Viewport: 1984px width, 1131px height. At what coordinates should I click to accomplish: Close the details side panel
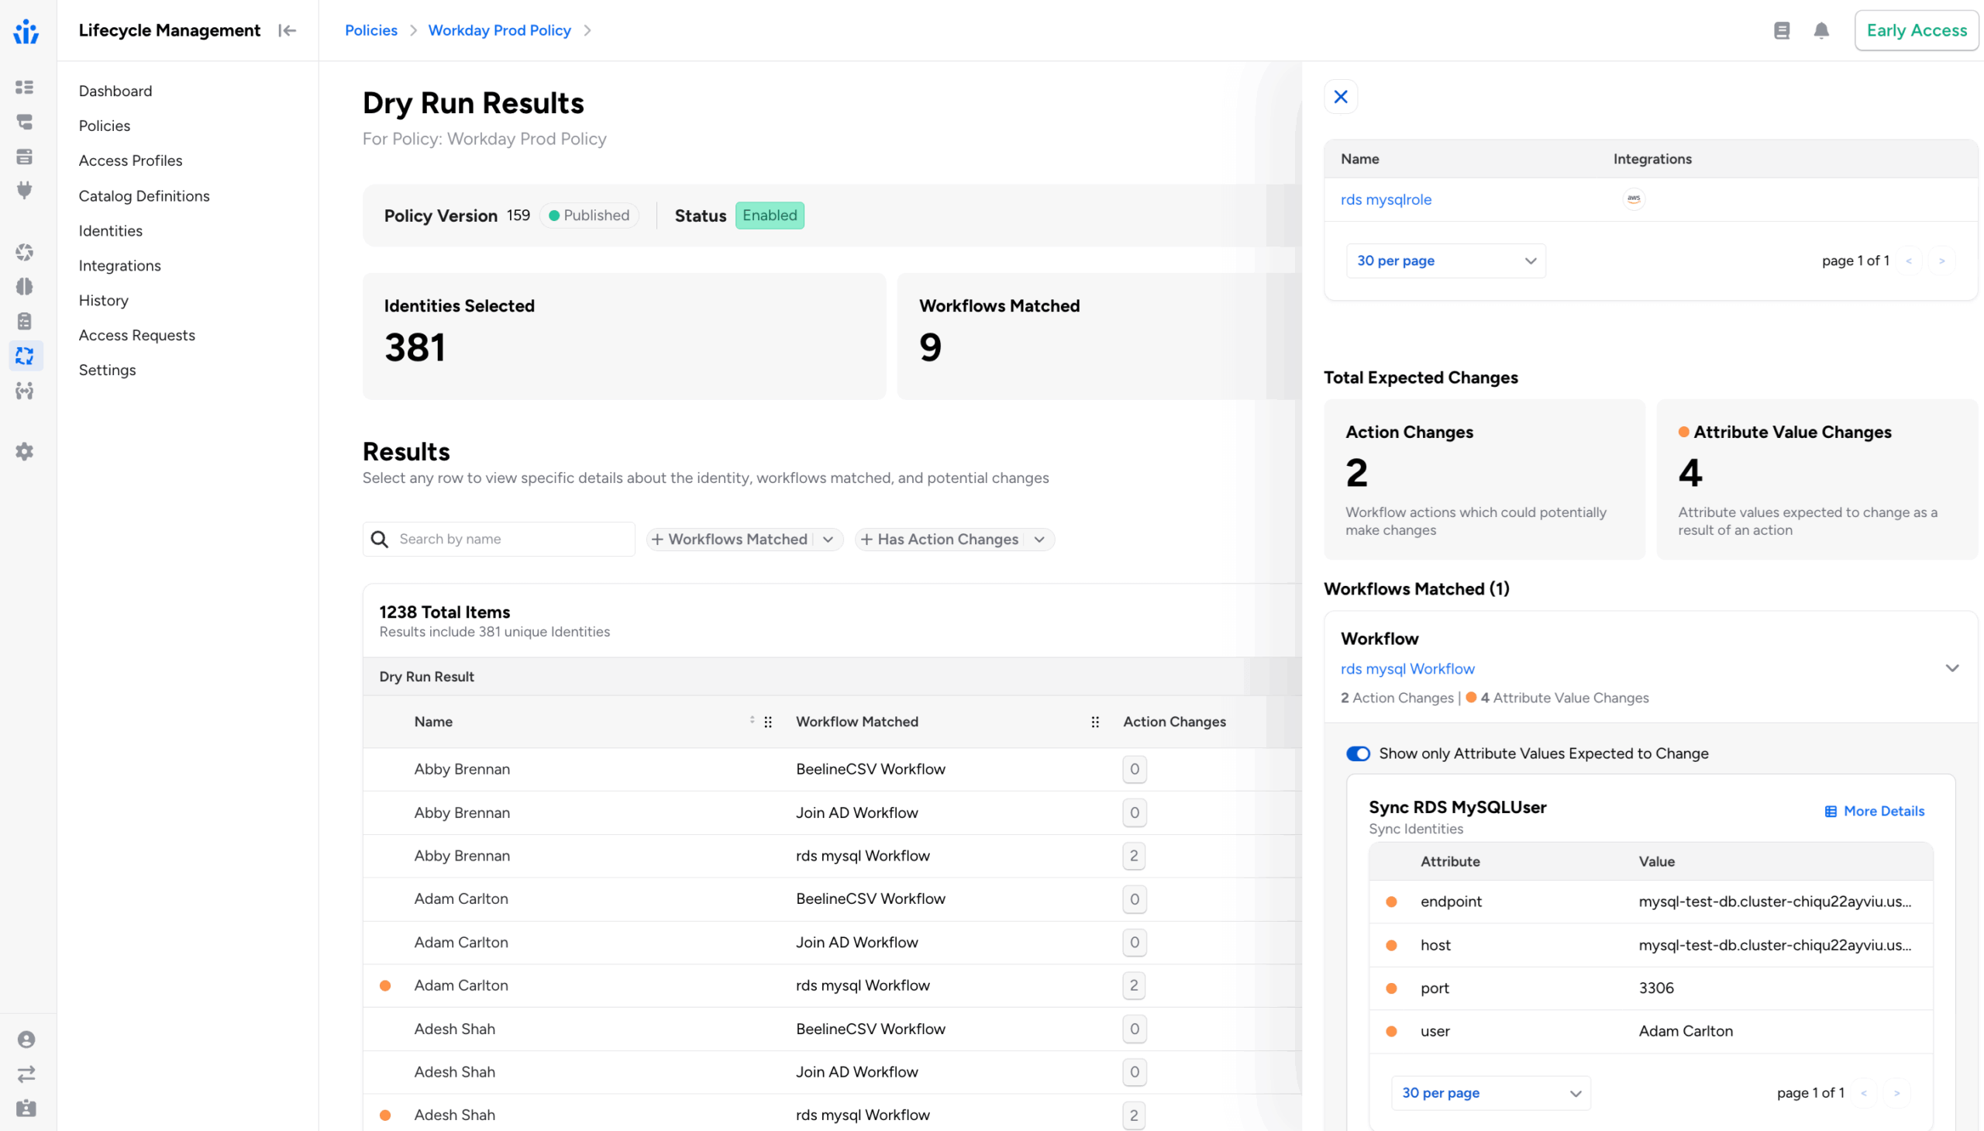point(1340,96)
